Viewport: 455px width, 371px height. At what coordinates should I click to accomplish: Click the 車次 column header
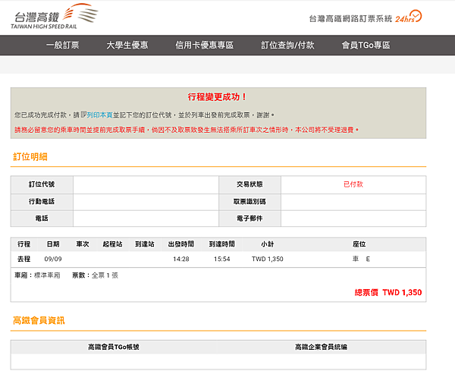tap(83, 244)
